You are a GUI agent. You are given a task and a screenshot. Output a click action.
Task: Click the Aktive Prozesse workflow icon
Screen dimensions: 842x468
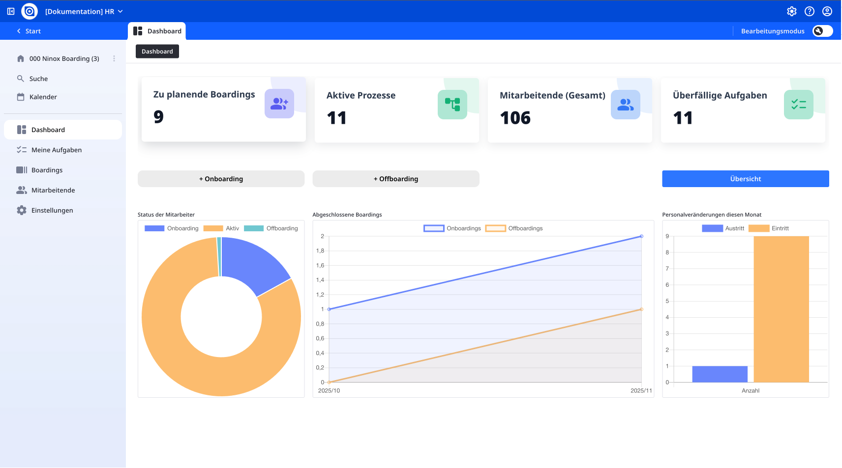point(452,105)
